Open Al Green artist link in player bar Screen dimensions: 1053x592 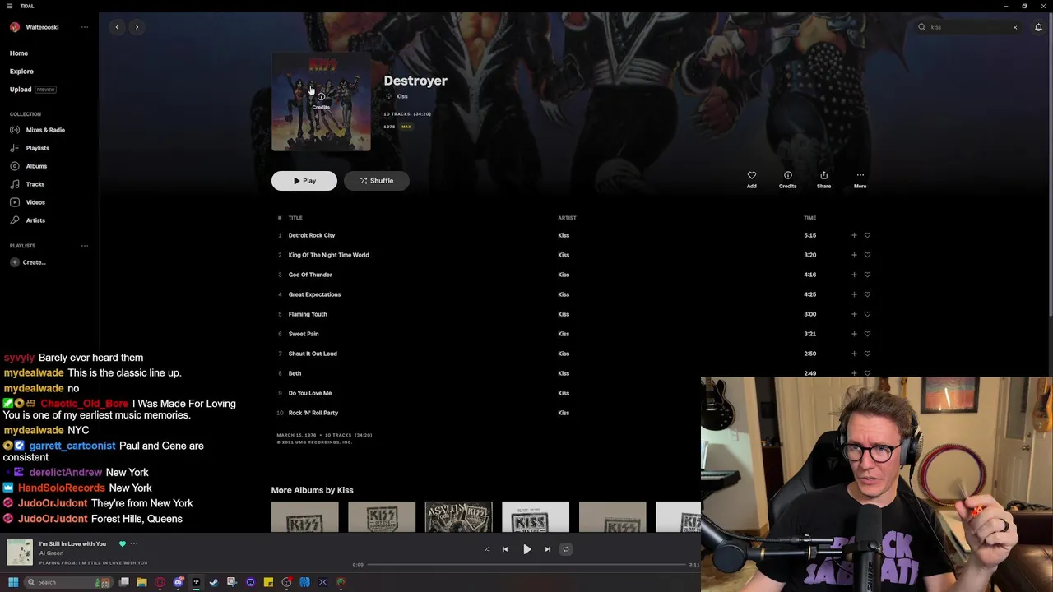[51, 553]
